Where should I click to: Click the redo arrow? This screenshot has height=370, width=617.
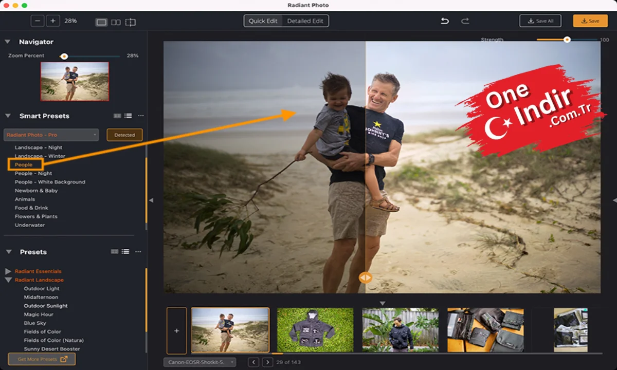click(x=465, y=21)
